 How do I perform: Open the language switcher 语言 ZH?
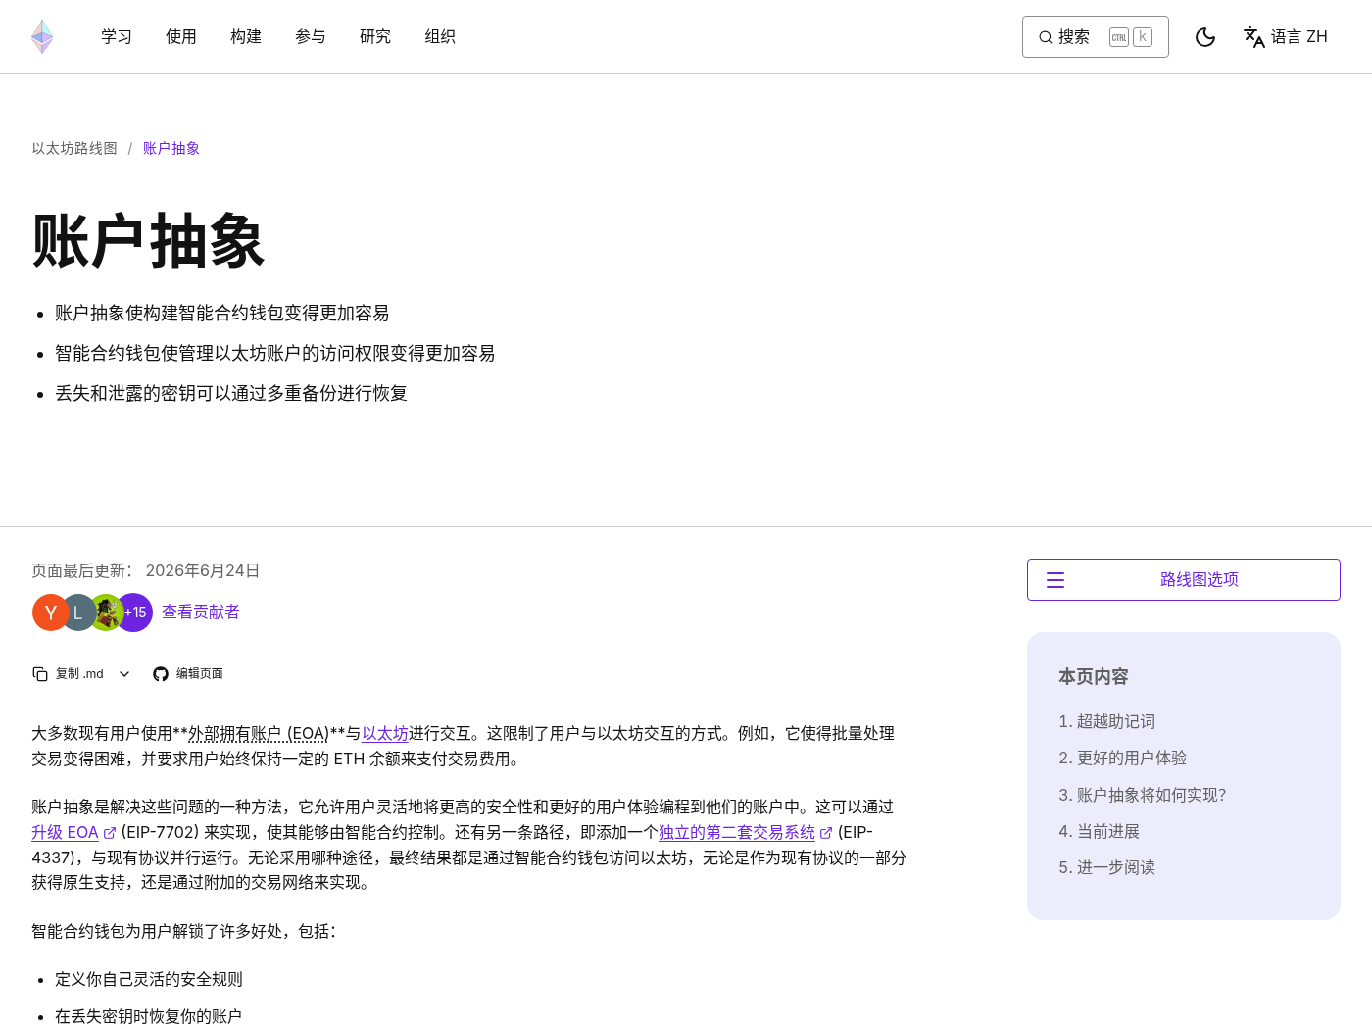1285,37
